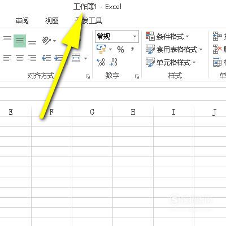This screenshot has height=226, width=226.
Task: Click the delete cells icon
Action: [x=218, y=49]
